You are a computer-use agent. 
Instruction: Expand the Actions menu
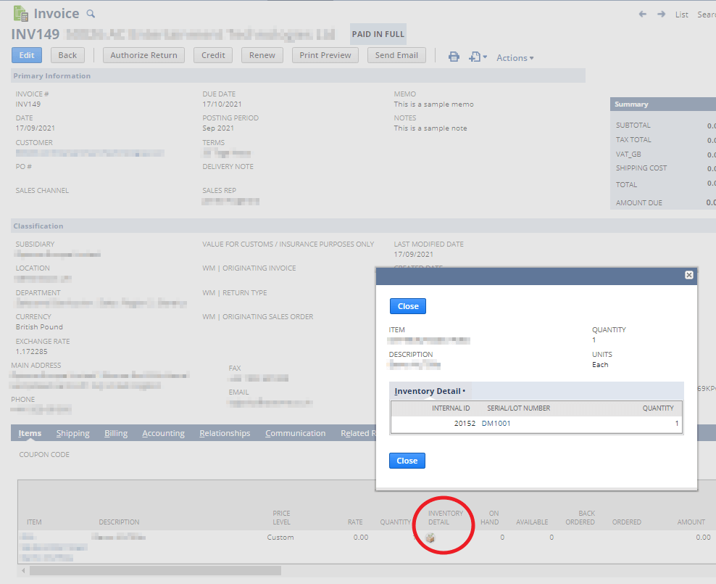515,58
